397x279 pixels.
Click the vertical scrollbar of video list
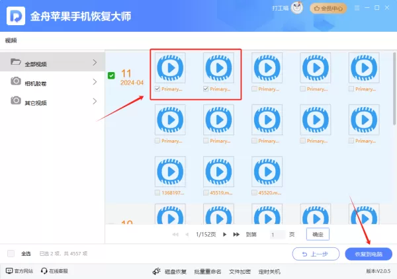[x=394, y=89]
